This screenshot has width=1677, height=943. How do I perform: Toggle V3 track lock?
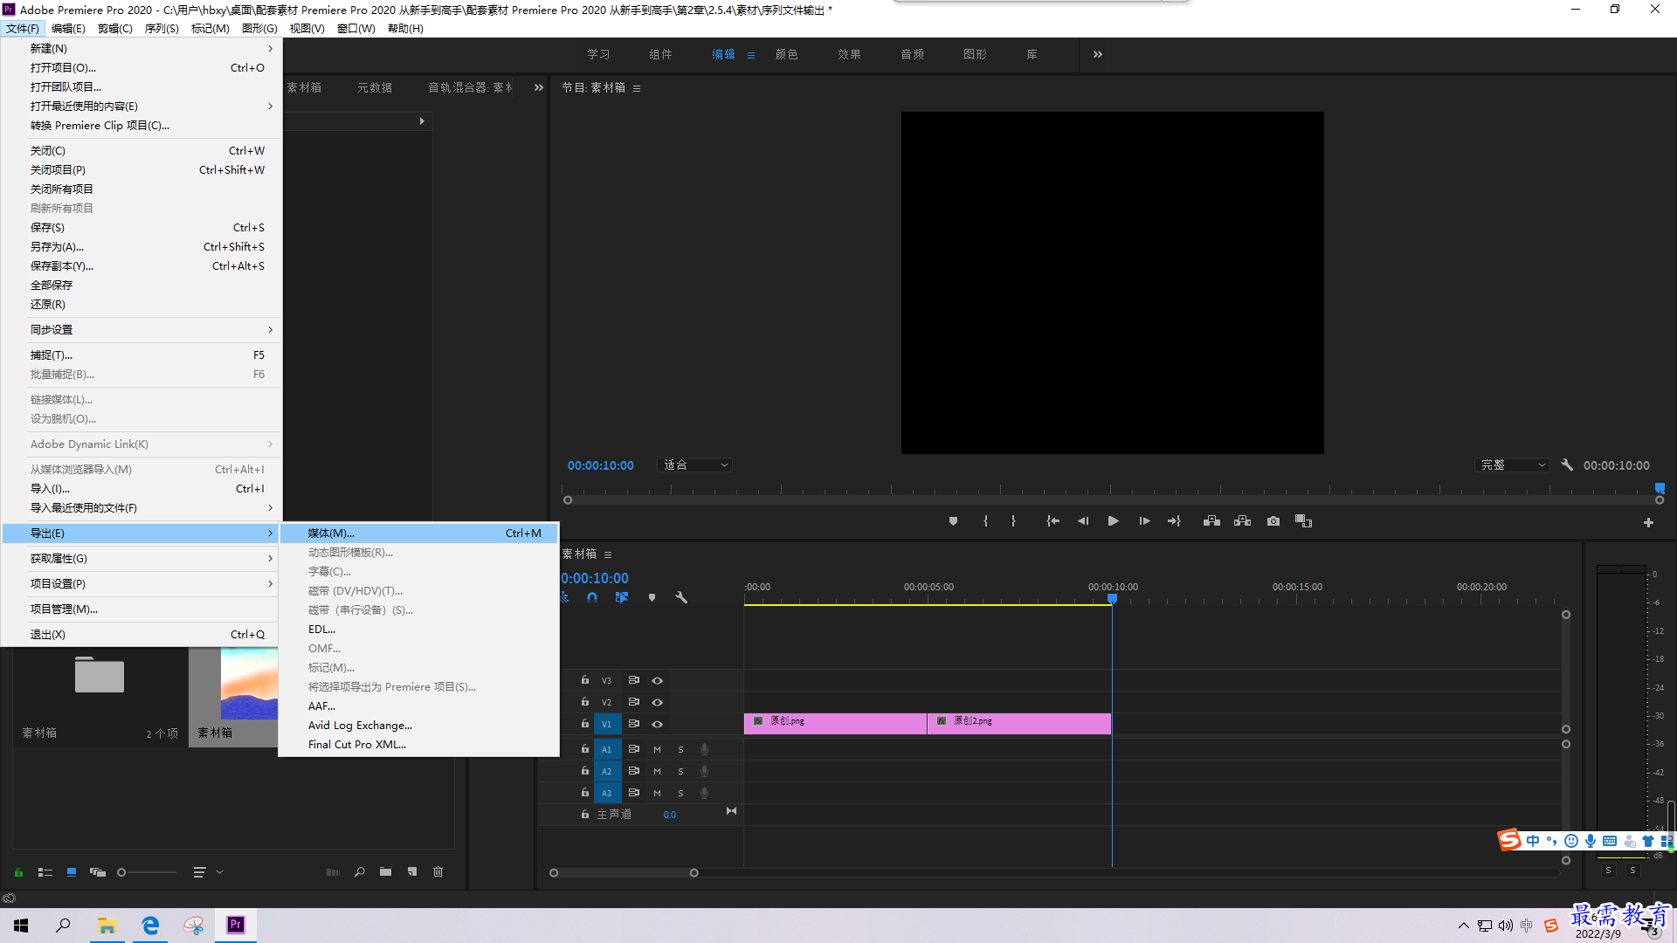pos(585,680)
